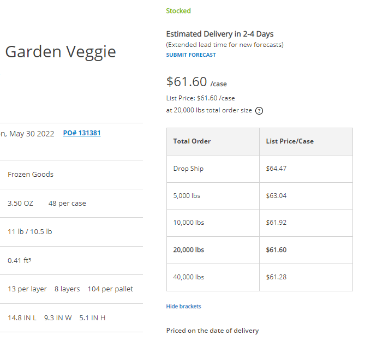Click the Garden Veggie product title

(61, 52)
